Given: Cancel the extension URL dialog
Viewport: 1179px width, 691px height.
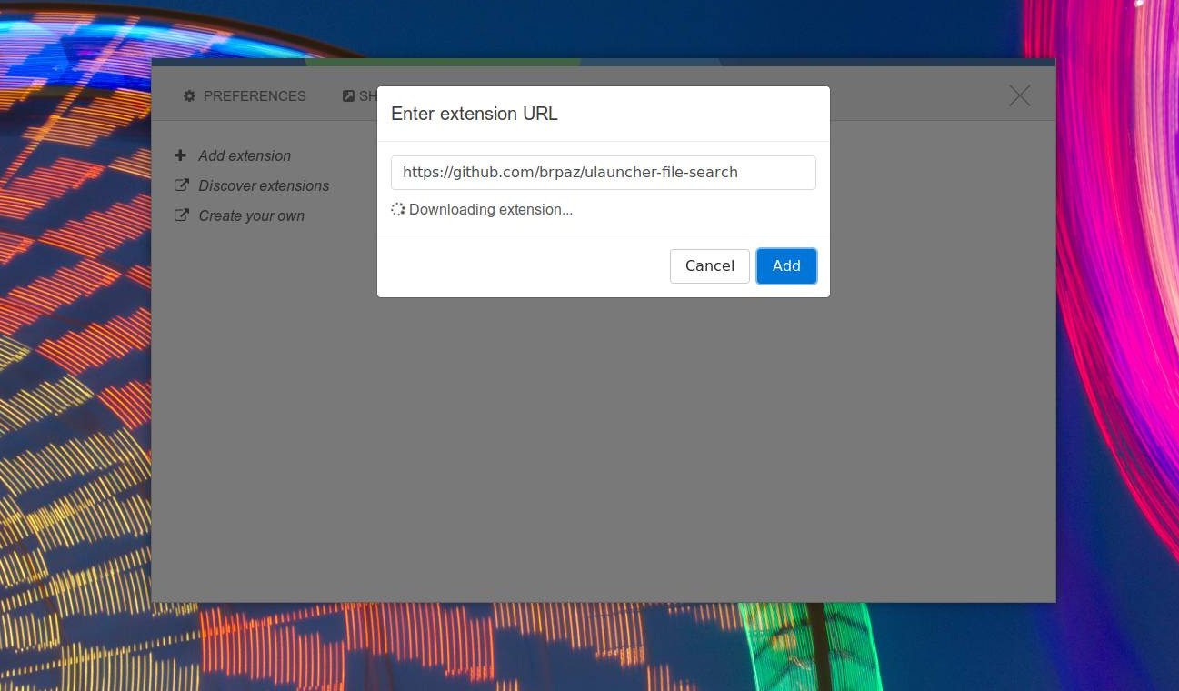Looking at the screenshot, I should [710, 266].
